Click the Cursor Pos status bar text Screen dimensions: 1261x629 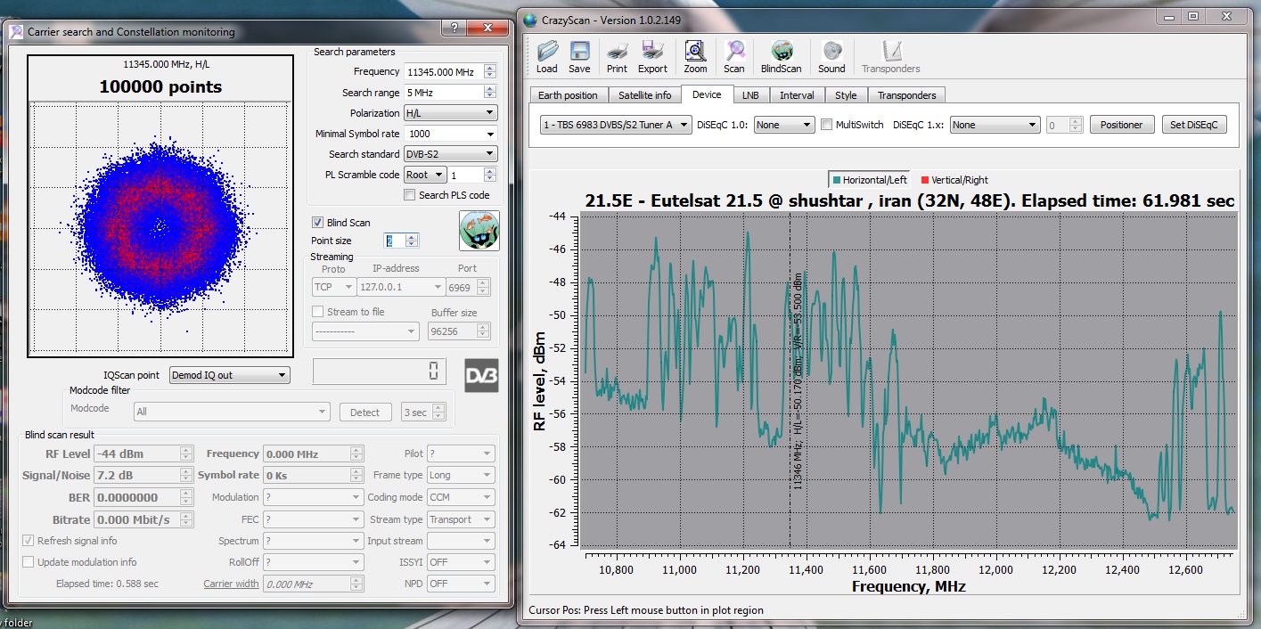tap(646, 610)
